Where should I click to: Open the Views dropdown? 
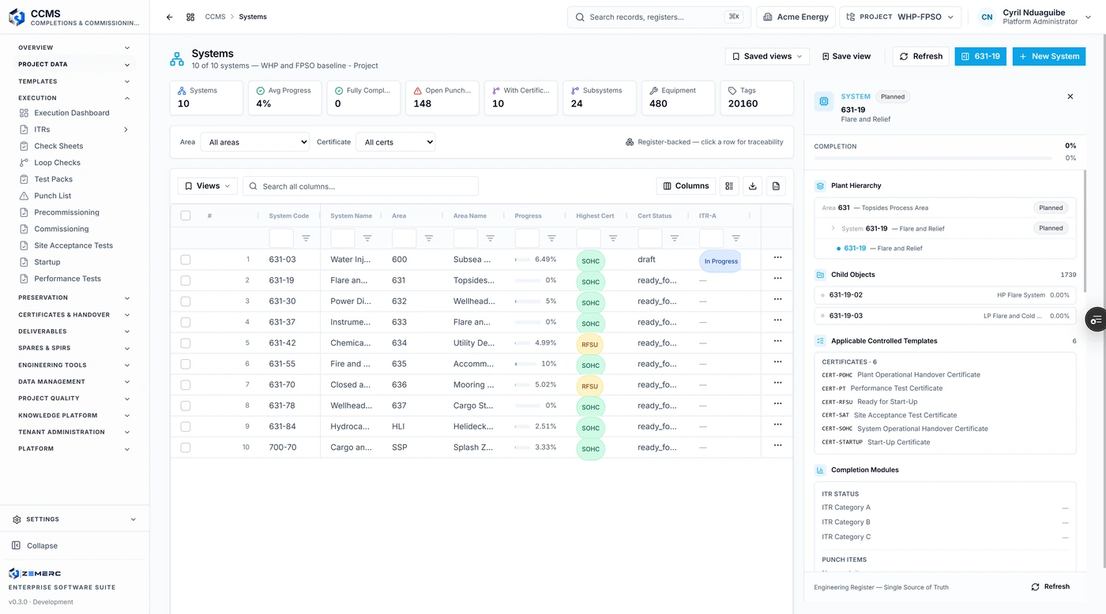click(208, 186)
